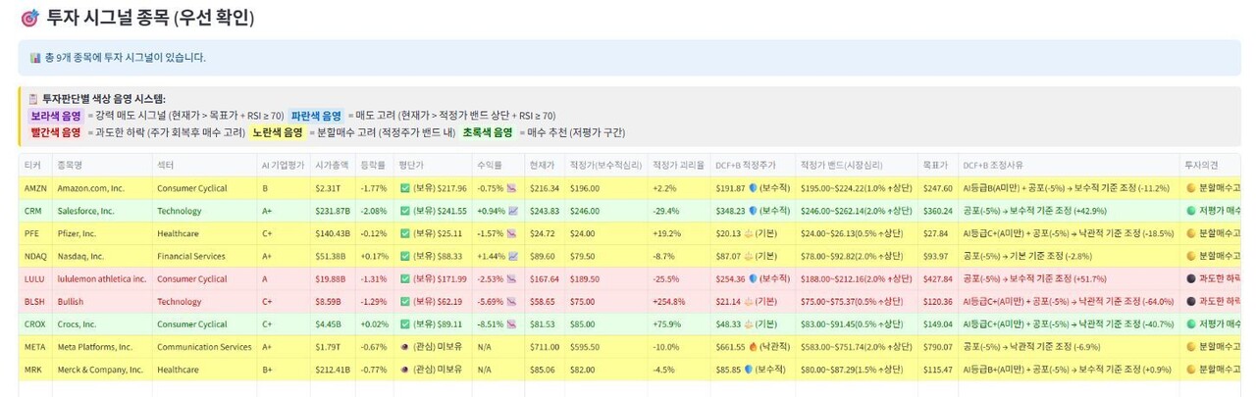Click the downtrend chart icon next to -0.75%
This screenshot has height=397, width=1256.
(x=511, y=188)
